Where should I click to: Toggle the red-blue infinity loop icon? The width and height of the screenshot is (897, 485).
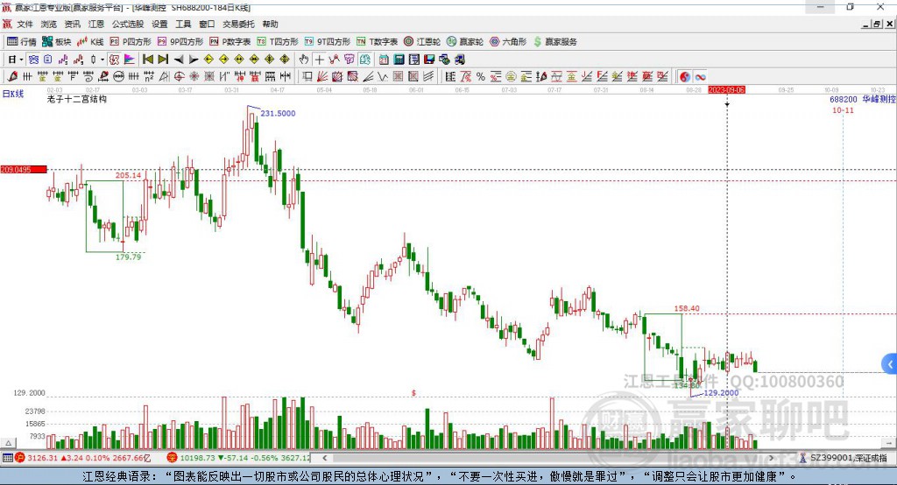pos(700,77)
